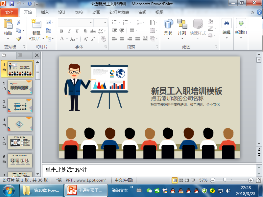The image size is (263, 197).
Task: Click the 文件 file button
Action: 9,12
